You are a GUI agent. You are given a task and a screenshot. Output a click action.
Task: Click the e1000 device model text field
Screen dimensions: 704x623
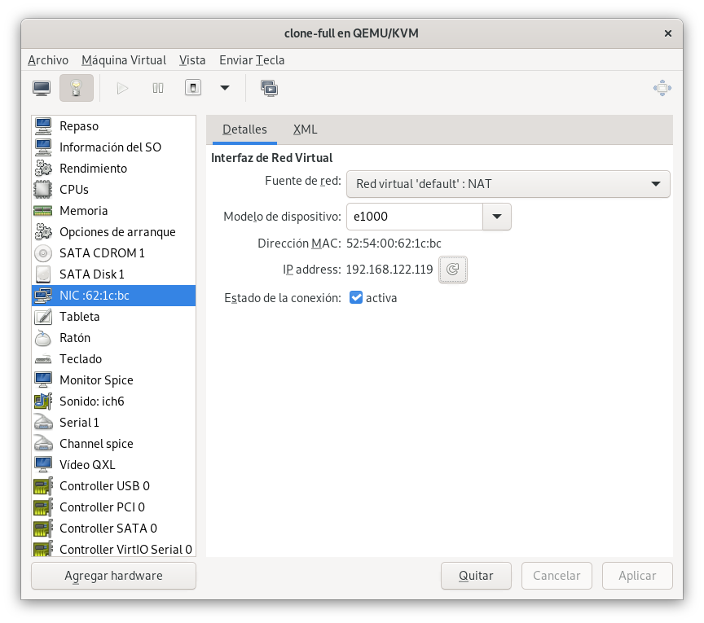pos(414,217)
